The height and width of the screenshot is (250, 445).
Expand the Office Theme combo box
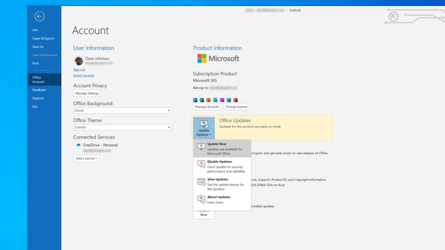click(x=122, y=127)
